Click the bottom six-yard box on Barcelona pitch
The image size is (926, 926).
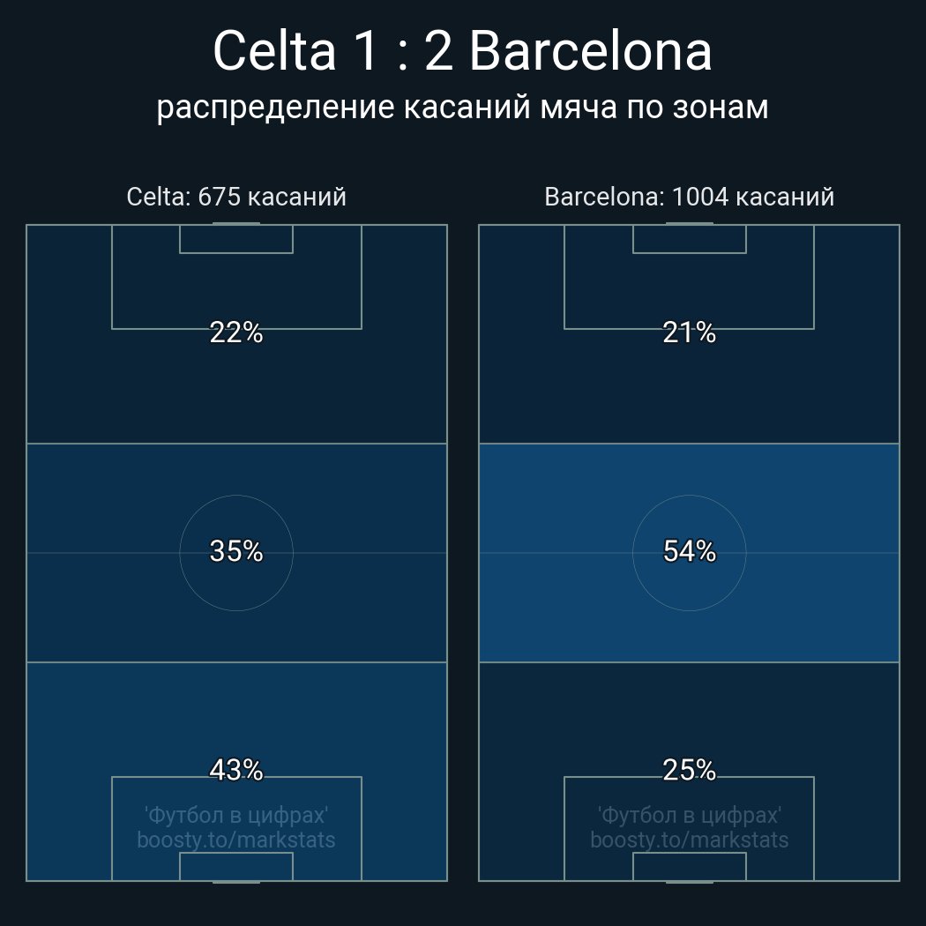point(689,866)
